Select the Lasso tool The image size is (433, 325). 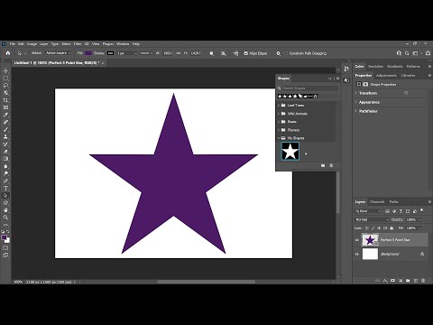tap(5, 86)
